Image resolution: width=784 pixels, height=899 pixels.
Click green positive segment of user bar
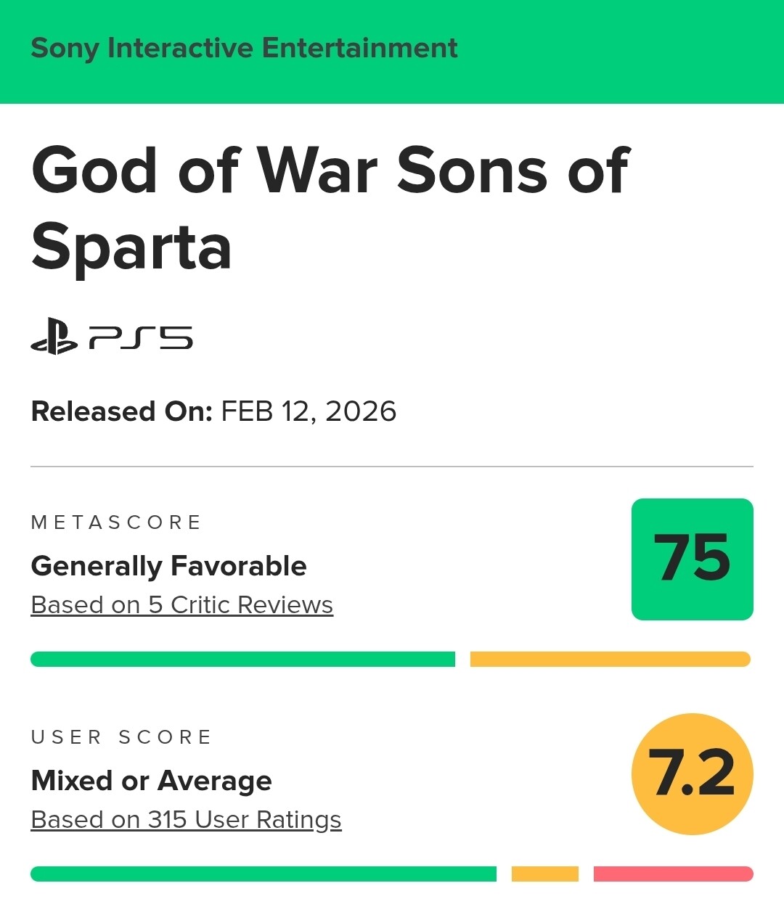[264, 874]
